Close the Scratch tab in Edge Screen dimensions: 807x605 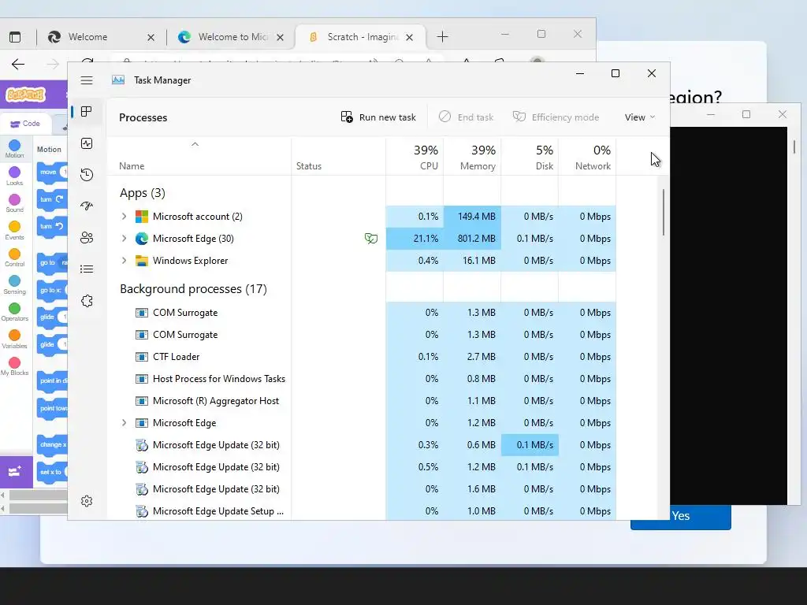[x=409, y=38]
